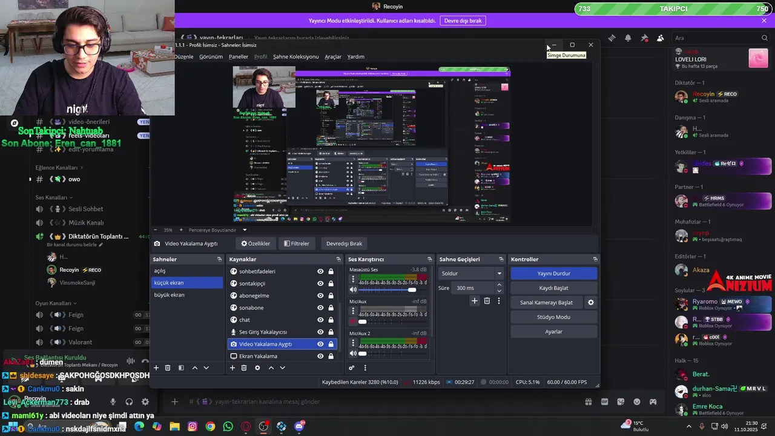Collapse Ses Kanalları category in Discord
The width and height of the screenshot is (775, 436).
click(54, 197)
